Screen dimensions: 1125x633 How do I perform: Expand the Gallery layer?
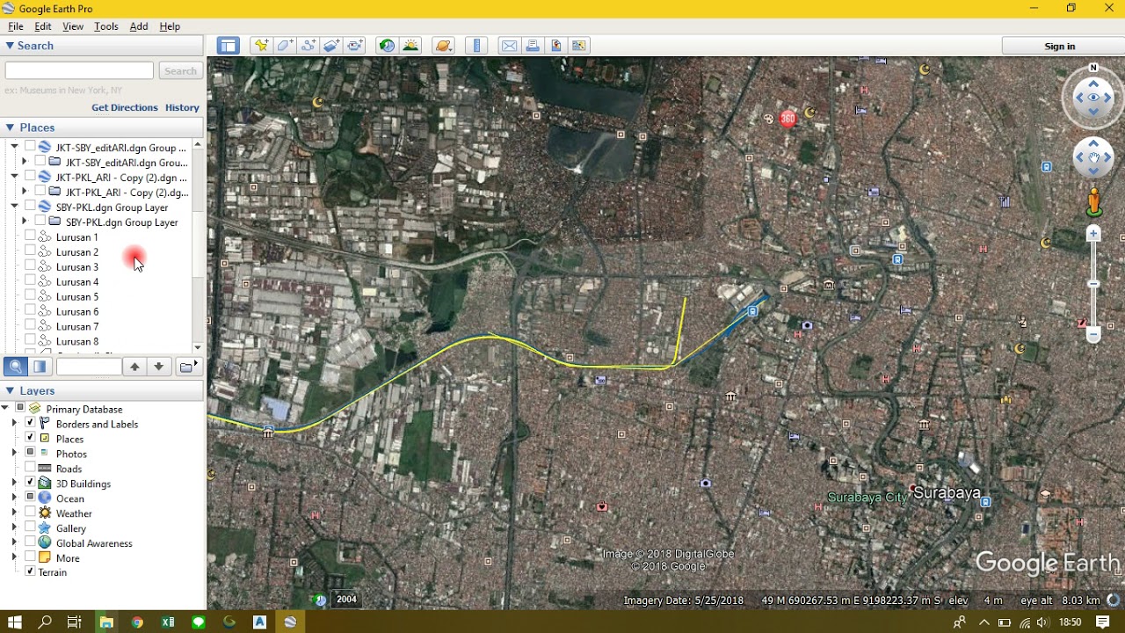click(x=14, y=528)
